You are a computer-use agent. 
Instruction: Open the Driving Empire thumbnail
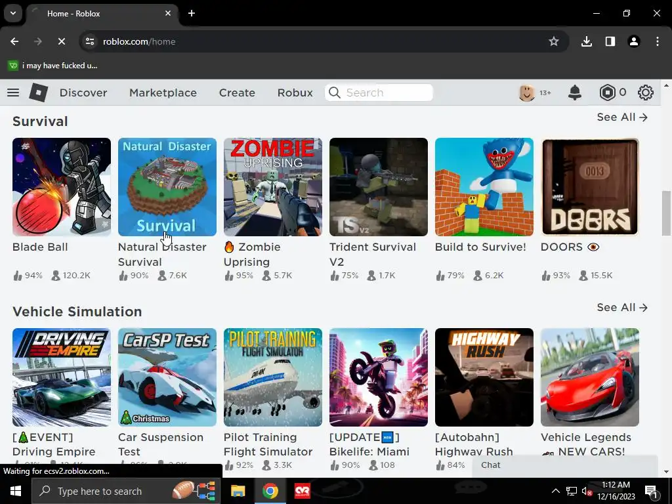[x=62, y=377]
